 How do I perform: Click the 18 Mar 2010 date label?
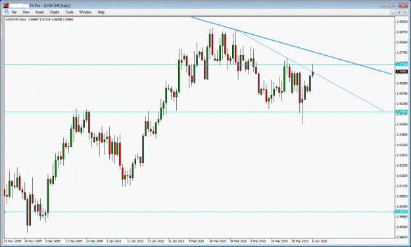pyautogui.click(x=279, y=241)
